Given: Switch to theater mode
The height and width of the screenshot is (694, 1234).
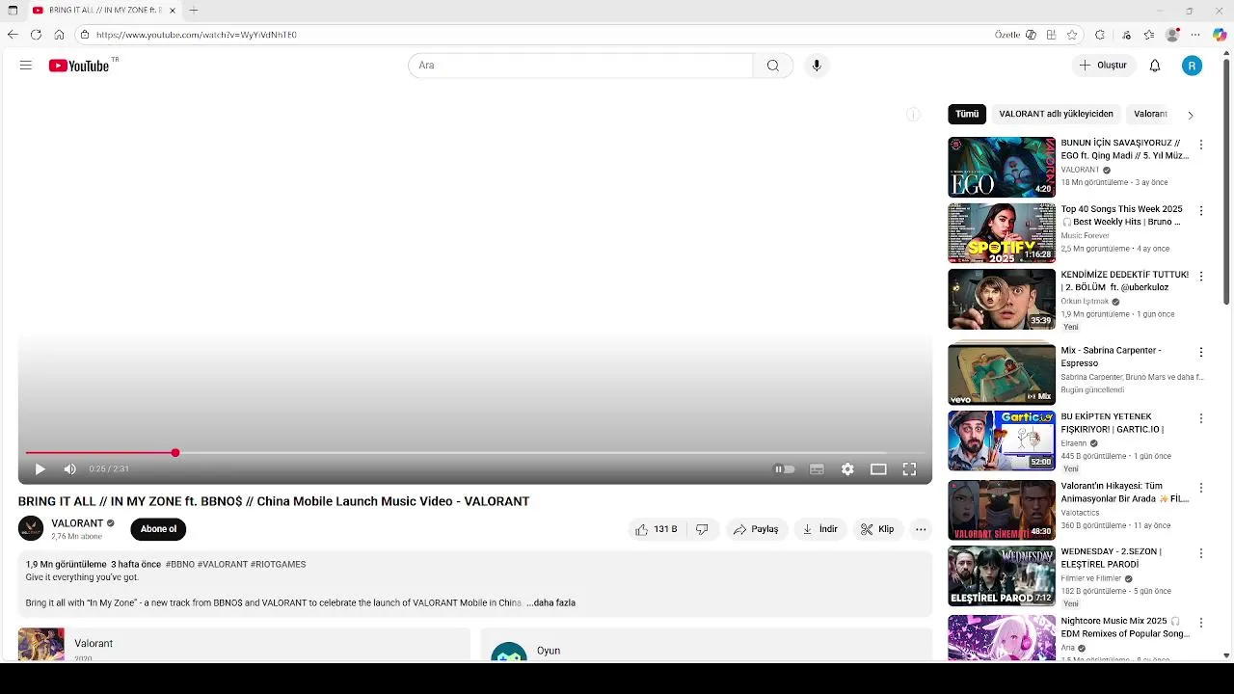Looking at the screenshot, I should click(x=878, y=469).
